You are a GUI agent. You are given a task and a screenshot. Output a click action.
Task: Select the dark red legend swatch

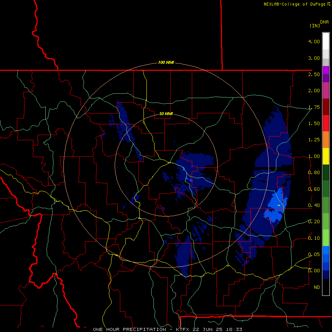[x=326, y=107]
